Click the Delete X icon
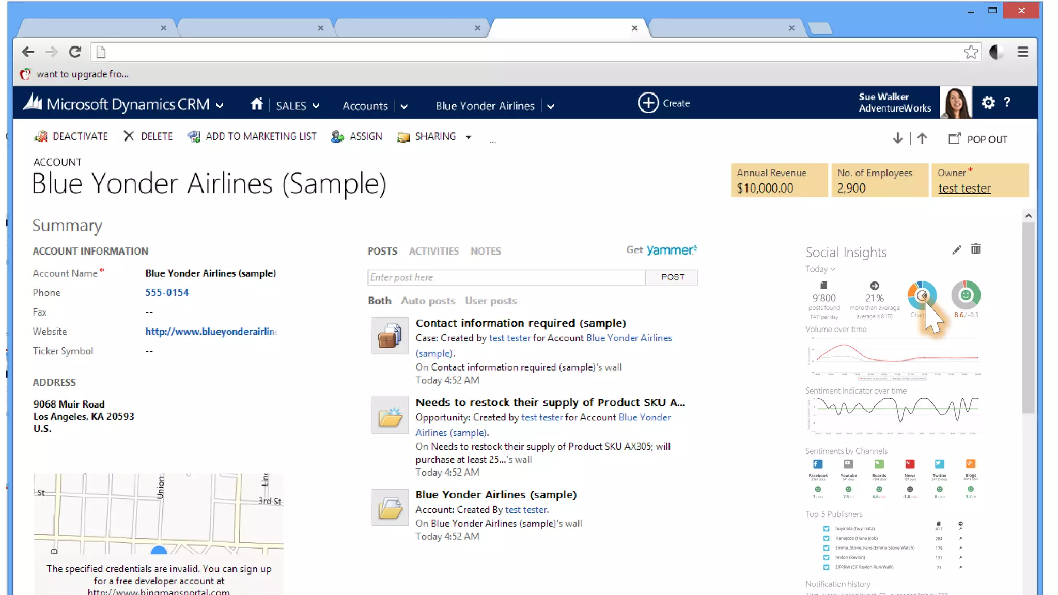The height and width of the screenshot is (595, 1058). [129, 136]
